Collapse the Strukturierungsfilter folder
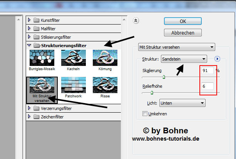Screen dimensions: 236x159 30,46
